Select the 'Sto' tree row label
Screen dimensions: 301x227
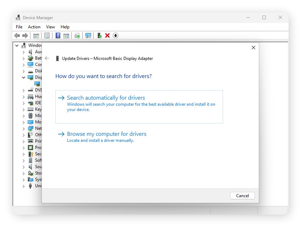38,173
